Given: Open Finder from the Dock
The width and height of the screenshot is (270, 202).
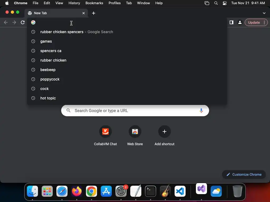Looking at the screenshot, I should (32, 191).
